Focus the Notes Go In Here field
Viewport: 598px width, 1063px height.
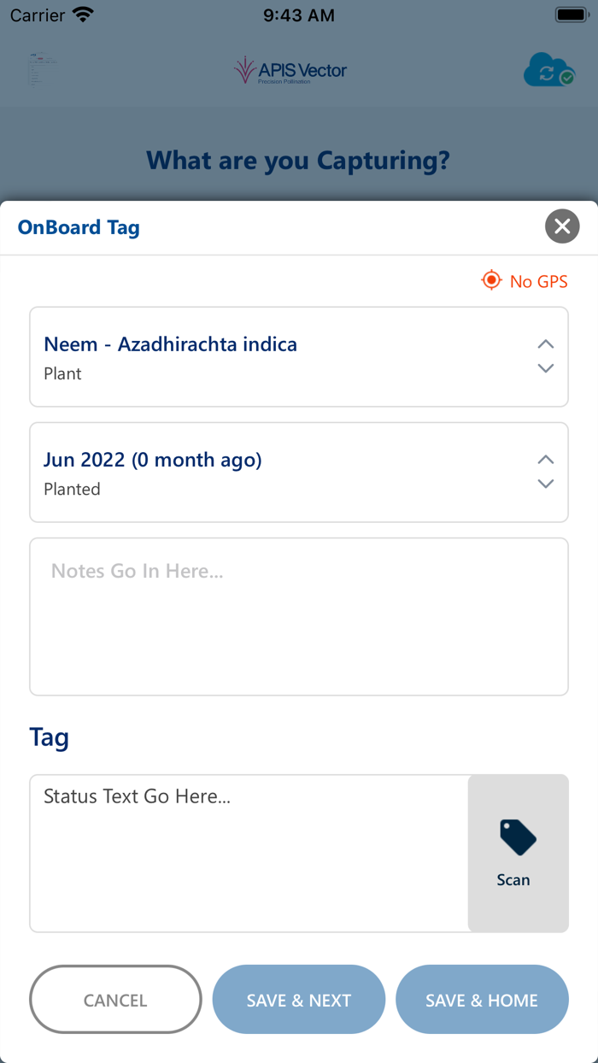tap(299, 616)
